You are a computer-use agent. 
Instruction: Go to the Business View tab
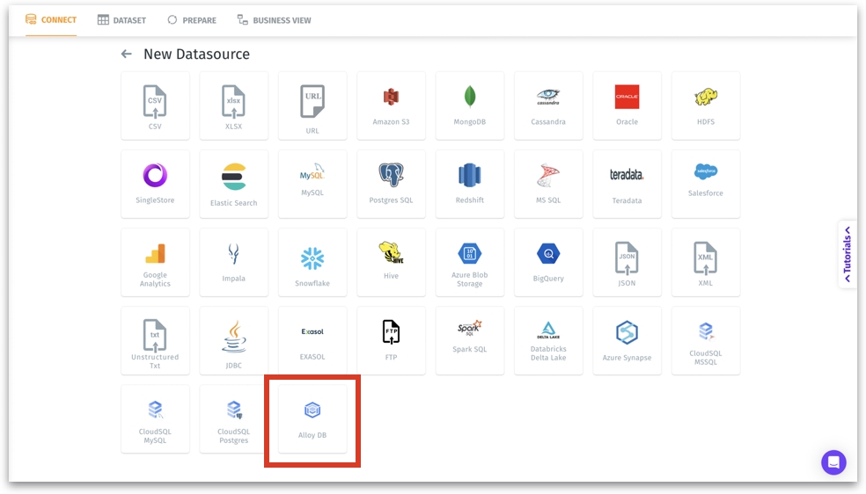274,20
